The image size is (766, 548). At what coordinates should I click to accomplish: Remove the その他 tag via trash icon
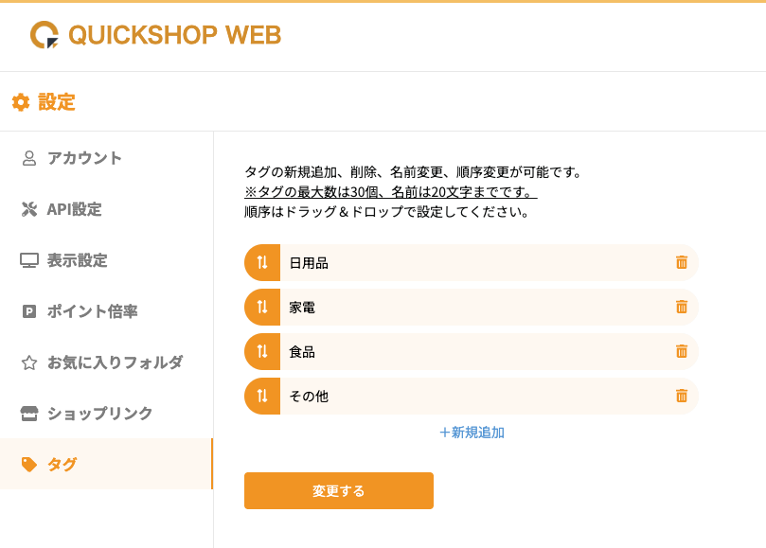(682, 396)
